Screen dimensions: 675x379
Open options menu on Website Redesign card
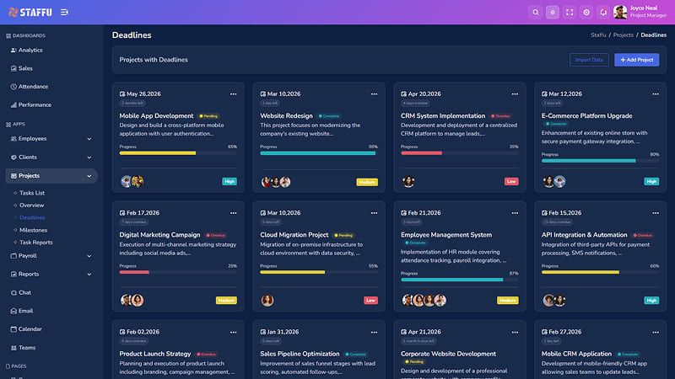374,94
